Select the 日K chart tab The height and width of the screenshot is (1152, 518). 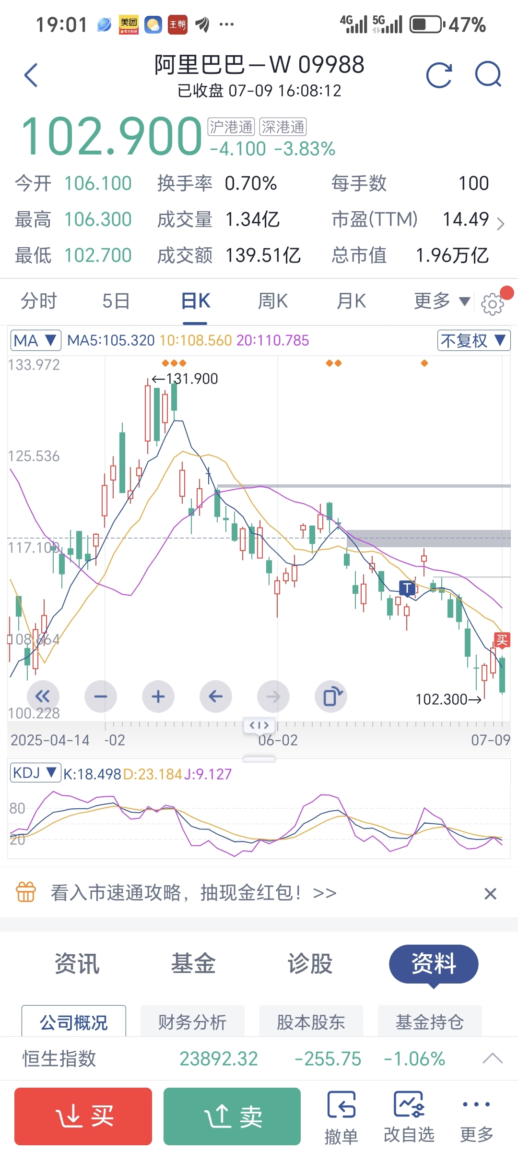coord(195,301)
